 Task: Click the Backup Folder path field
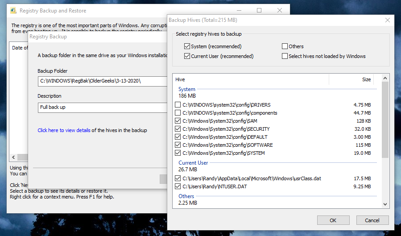point(103,81)
